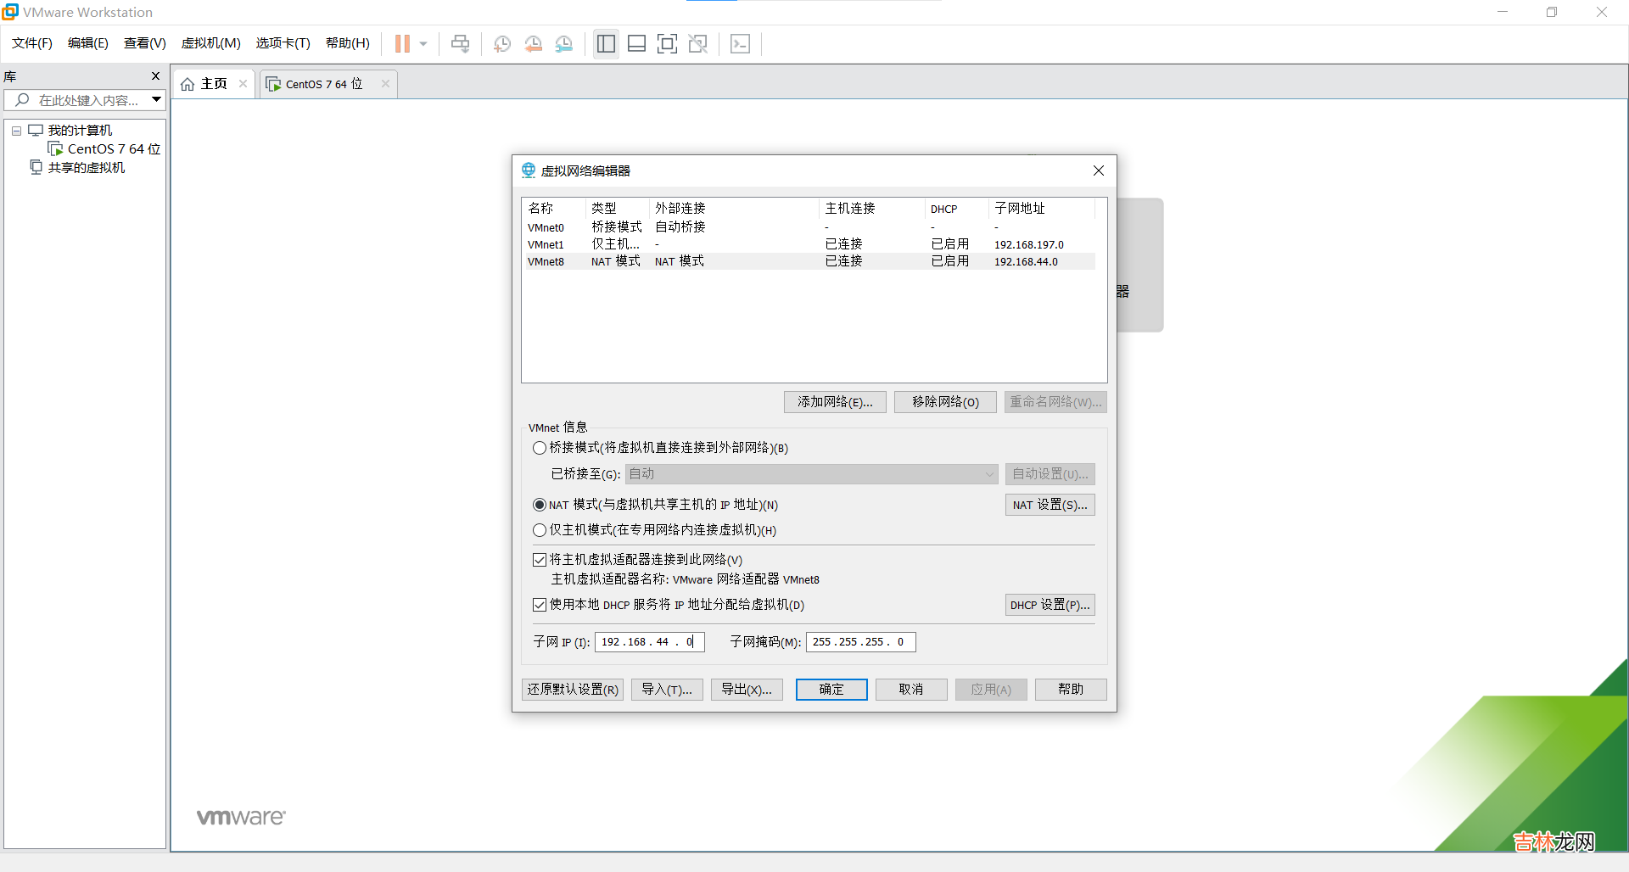Click the 帮助 button in dialog
This screenshot has width=1629, height=872.
click(x=1071, y=690)
